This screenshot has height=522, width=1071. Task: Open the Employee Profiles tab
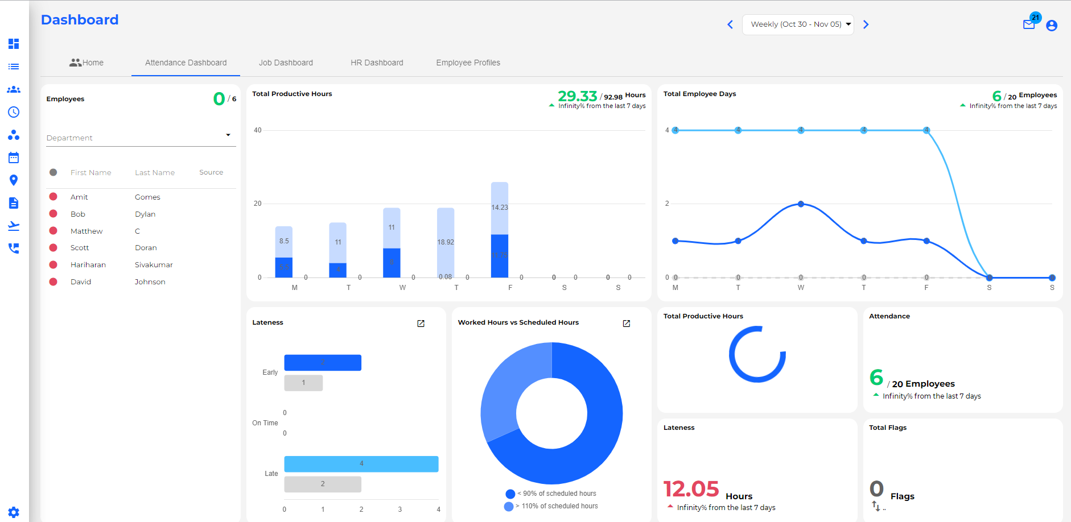tap(467, 63)
